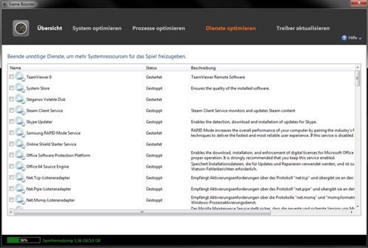368x248 pixels.
Task: Switch to the Prozesse optimieren tab
Action: pos(158,28)
